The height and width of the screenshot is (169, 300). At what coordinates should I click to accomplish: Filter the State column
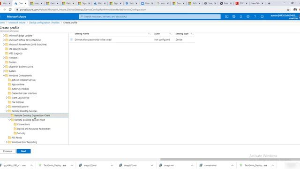click(170, 34)
